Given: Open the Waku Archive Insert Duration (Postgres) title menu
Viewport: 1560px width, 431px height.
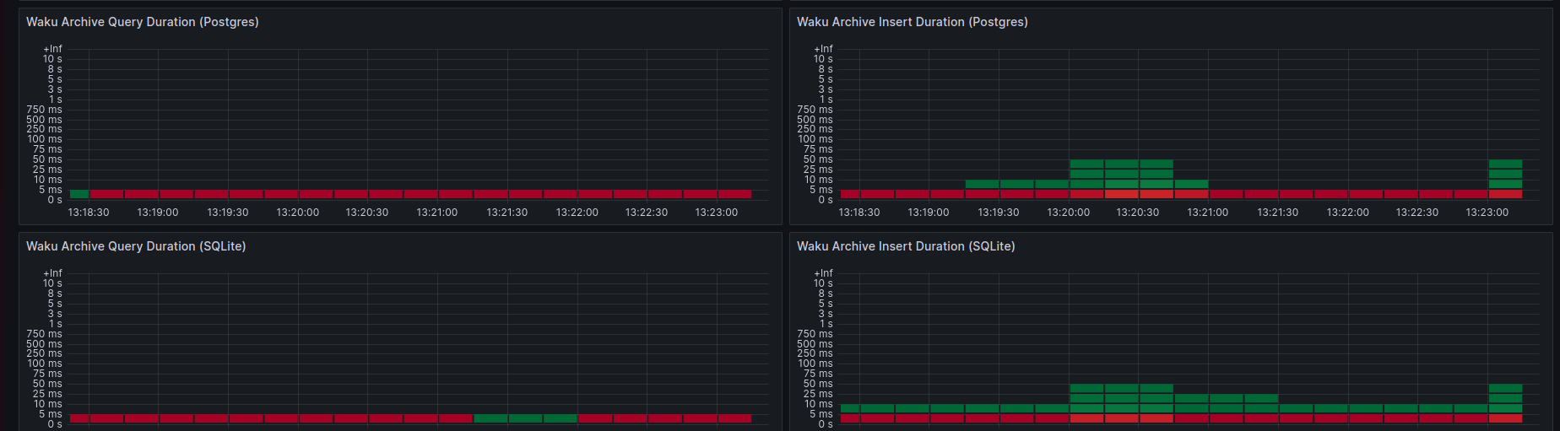Looking at the screenshot, I should [912, 22].
